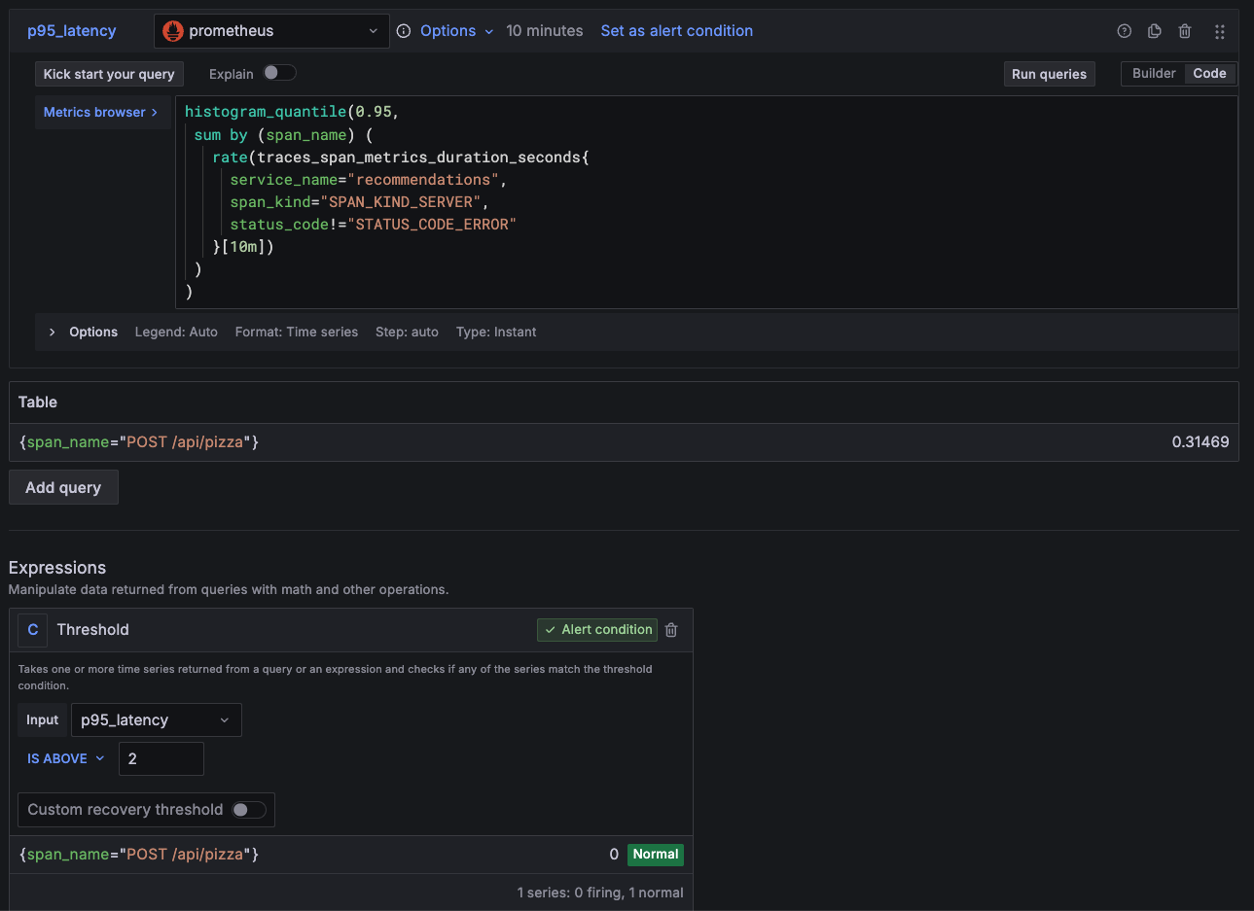Viewport: 1254px width, 911px height.
Task: Switch to the Builder tab
Action: click(x=1154, y=73)
